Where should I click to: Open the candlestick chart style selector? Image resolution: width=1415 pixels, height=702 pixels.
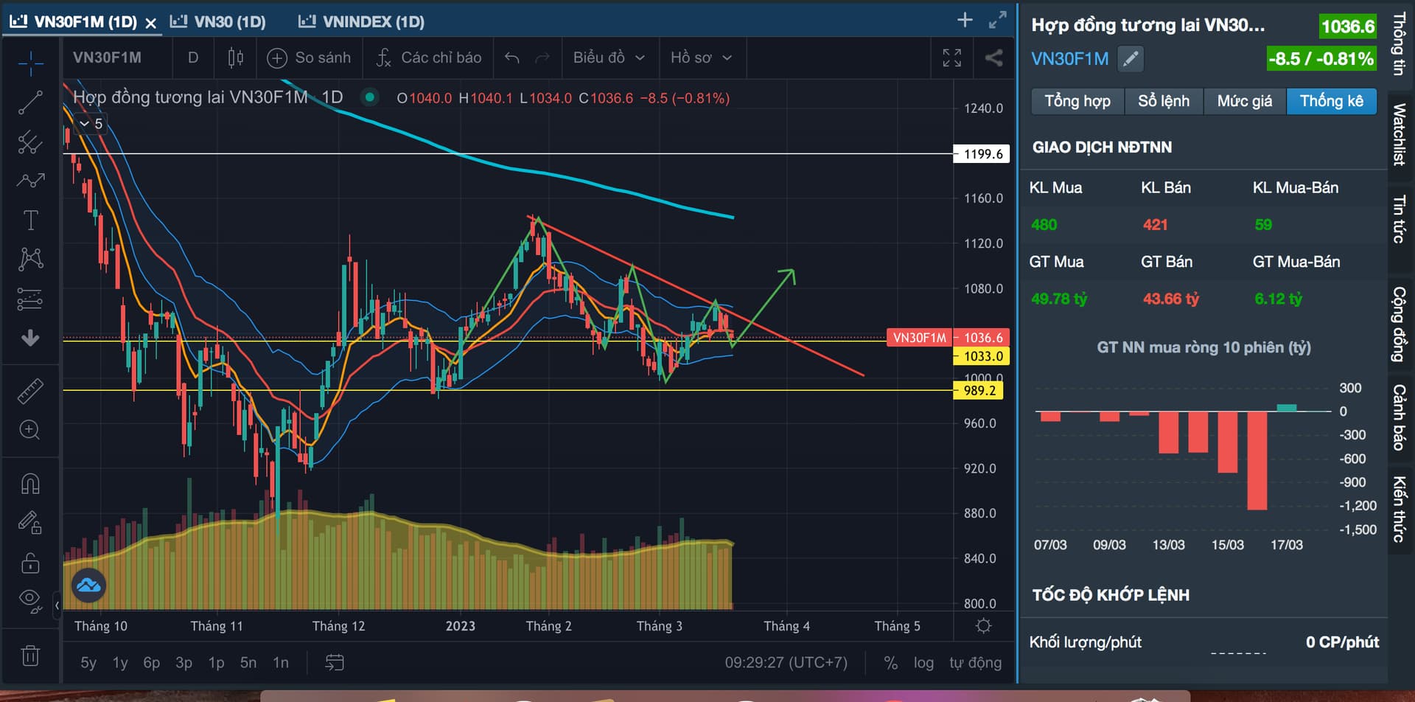(x=235, y=58)
